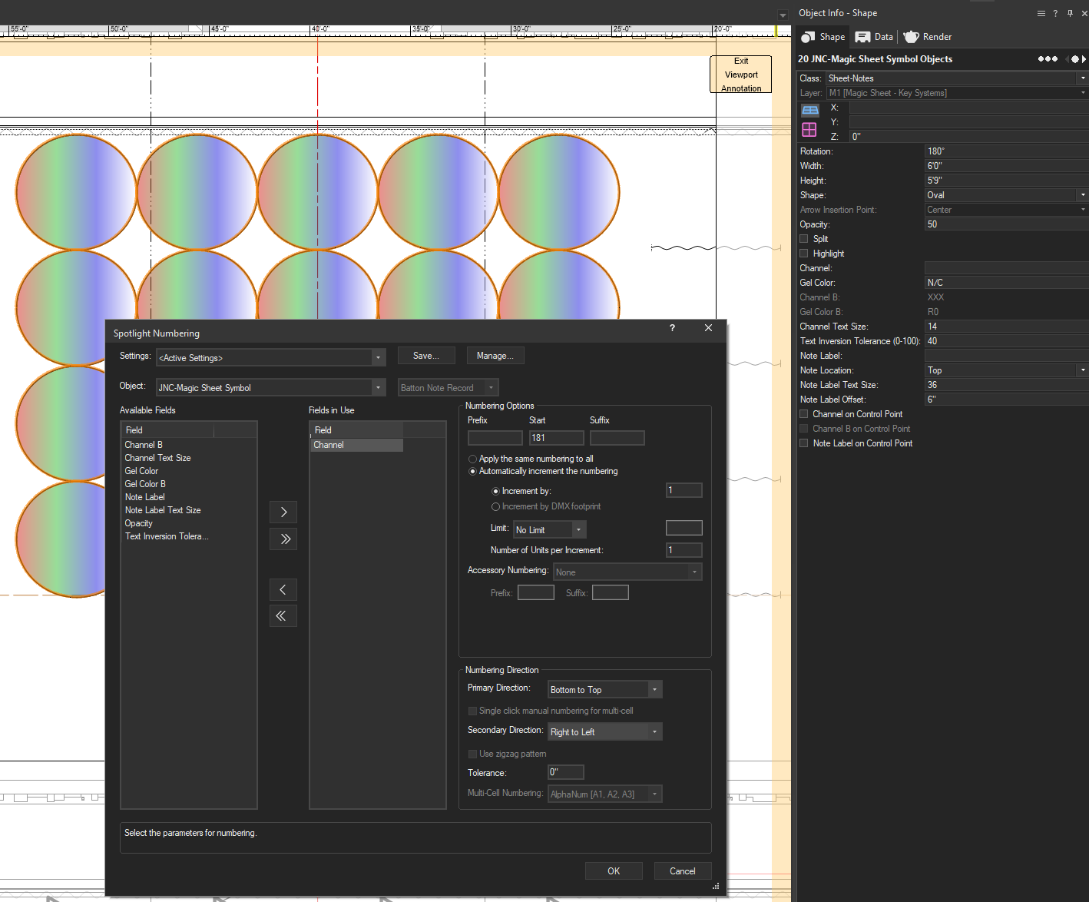Click the Manage... button

point(495,356)
